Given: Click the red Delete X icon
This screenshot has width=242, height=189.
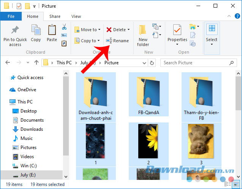Looking at the screenshot, I should coord(109,30).
